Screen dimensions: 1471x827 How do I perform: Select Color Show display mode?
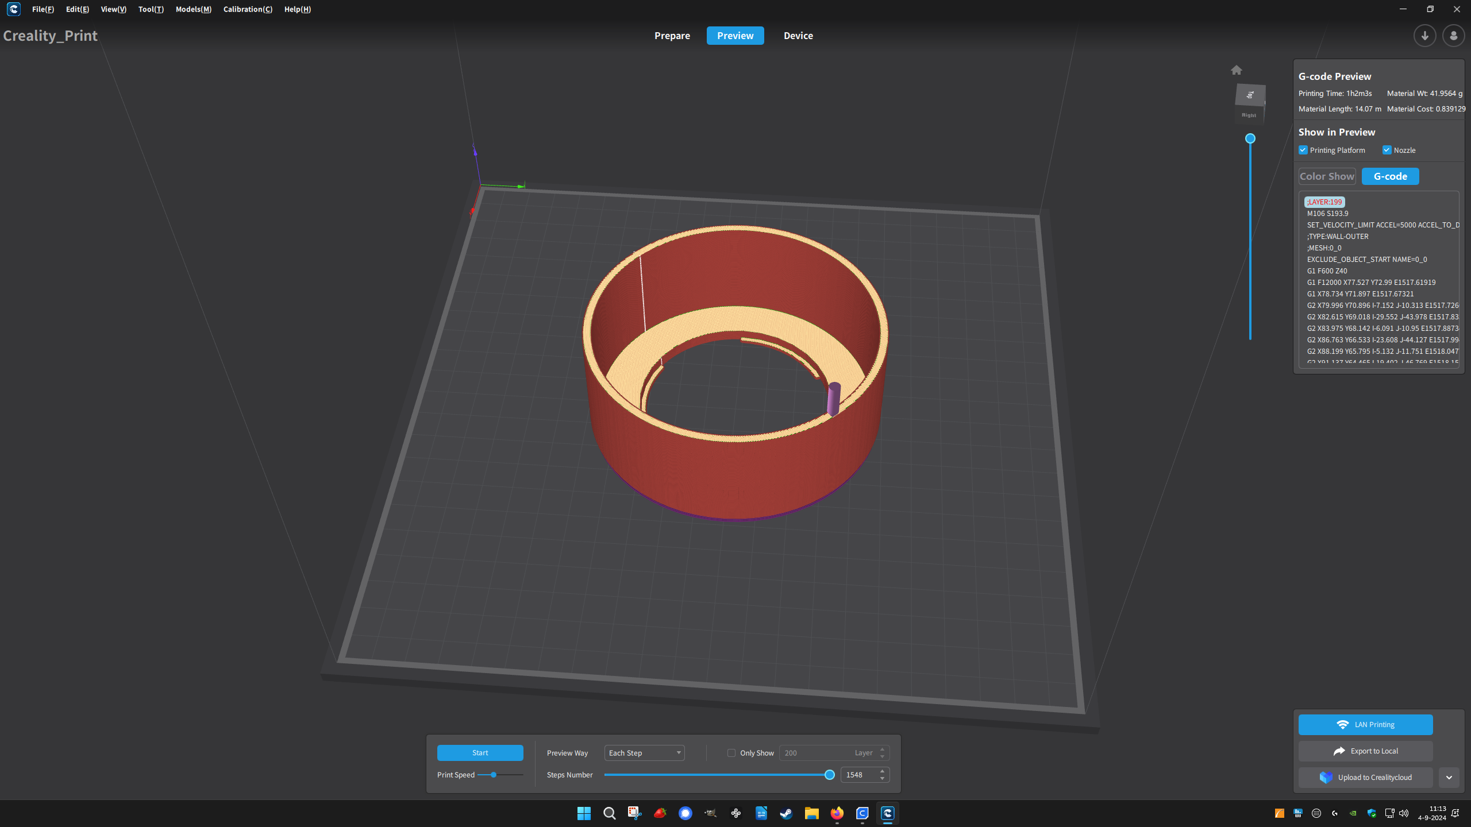point(1327,176)
